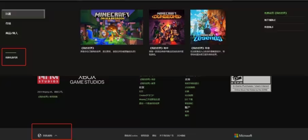Click the Microsoft logo in footer
The width and height of the screenshot is (308, 140).
click(243, 136)
